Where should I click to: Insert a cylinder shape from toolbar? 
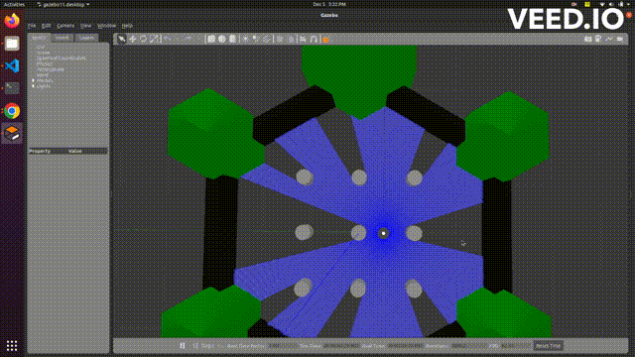coord(232,39)
